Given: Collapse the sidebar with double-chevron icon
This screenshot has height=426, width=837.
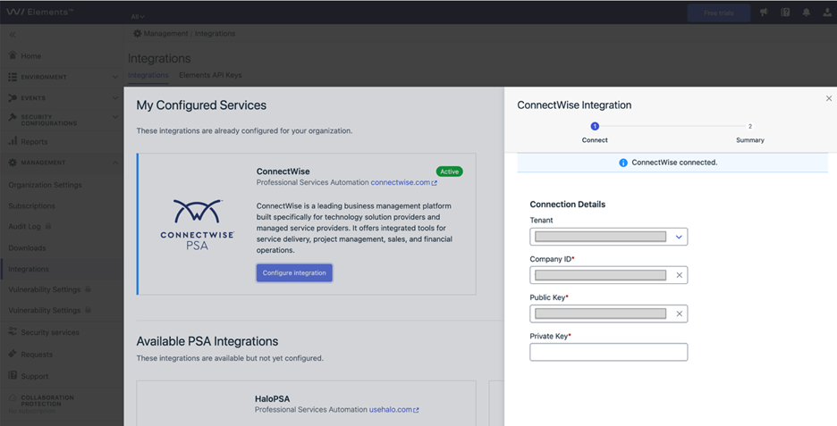Looking at the screenshot, I should click(x=13, y=35).
